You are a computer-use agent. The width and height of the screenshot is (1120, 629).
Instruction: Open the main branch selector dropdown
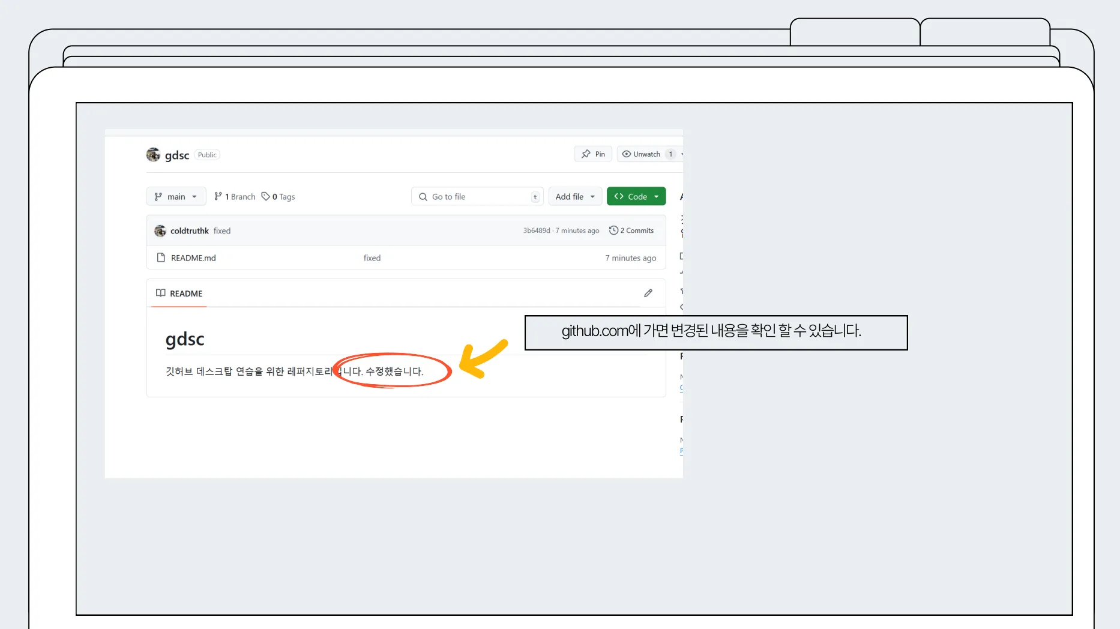point(176,196)
